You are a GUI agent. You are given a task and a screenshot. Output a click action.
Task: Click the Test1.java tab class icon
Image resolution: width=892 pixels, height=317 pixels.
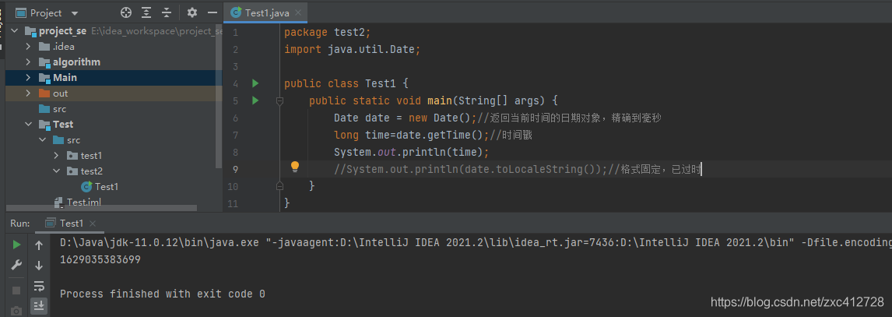click(x=235, y=12)
